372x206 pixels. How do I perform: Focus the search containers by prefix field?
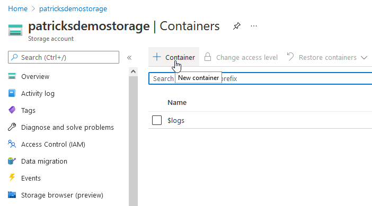(260, 78)
